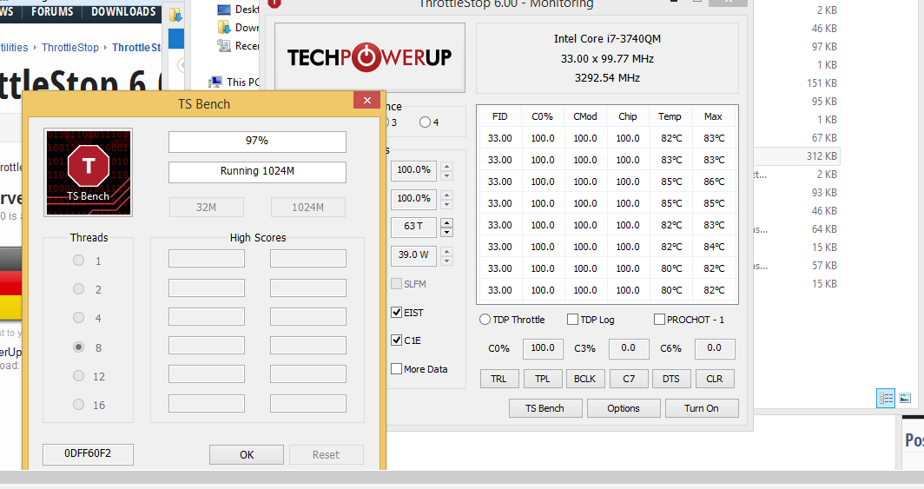Viewport: 924px width, 489px height.
Task: Decrease the 39.0 W power spinner
Action: click(446, 261)
